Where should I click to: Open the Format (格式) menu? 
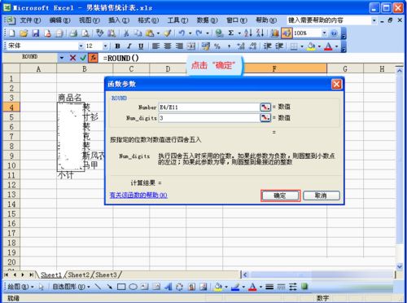coord(148,20)
